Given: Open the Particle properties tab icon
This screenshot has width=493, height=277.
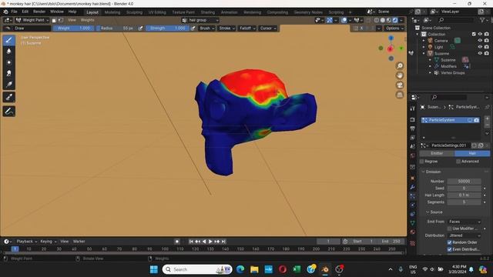Looking at the screenshot, I should [x=413, y=196].
